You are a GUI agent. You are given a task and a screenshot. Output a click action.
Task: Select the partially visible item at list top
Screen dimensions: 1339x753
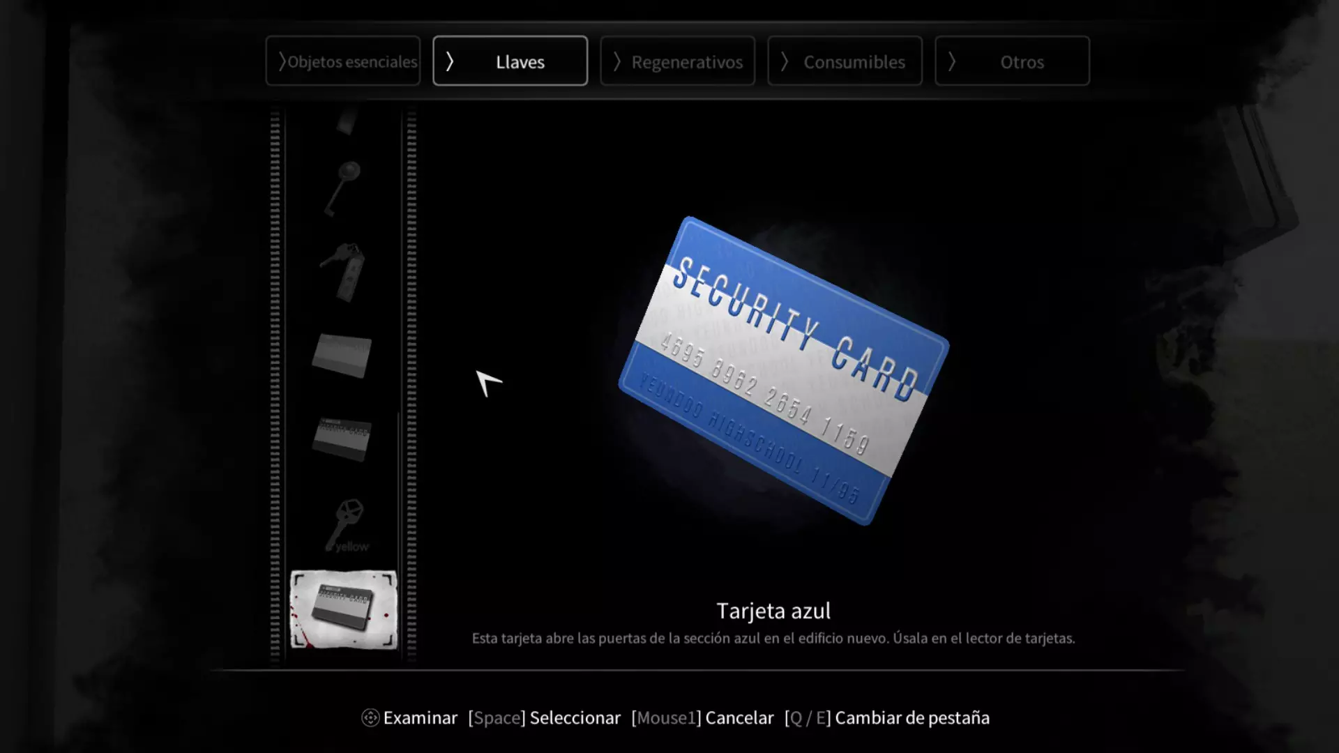click(347, 121)
